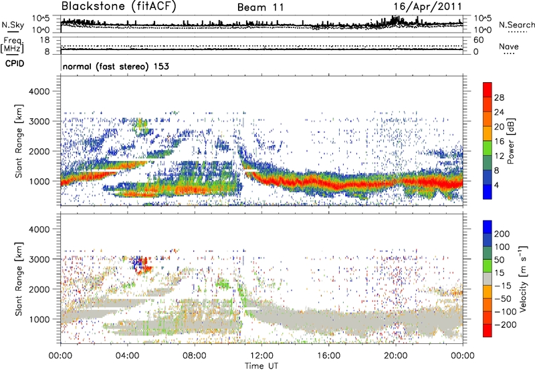Screen dimensions: 535x370
Task: Click the '04:00' time tick label
Action: click(128, 356)
